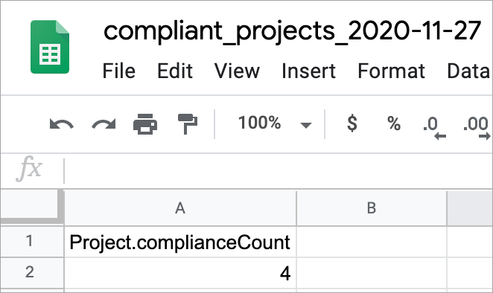This screenshot has height=293, width=493.
Task: Select column A by its header
Action: pos(180,208)
